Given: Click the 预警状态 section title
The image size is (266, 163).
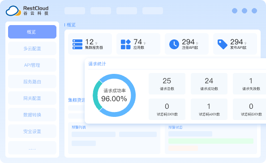Looking at the screenshot, I should (176, 127).
